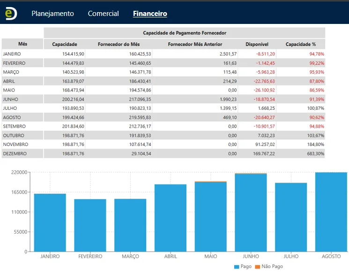
Task: Click the Mês column header
Action: [x=22, y=44]
